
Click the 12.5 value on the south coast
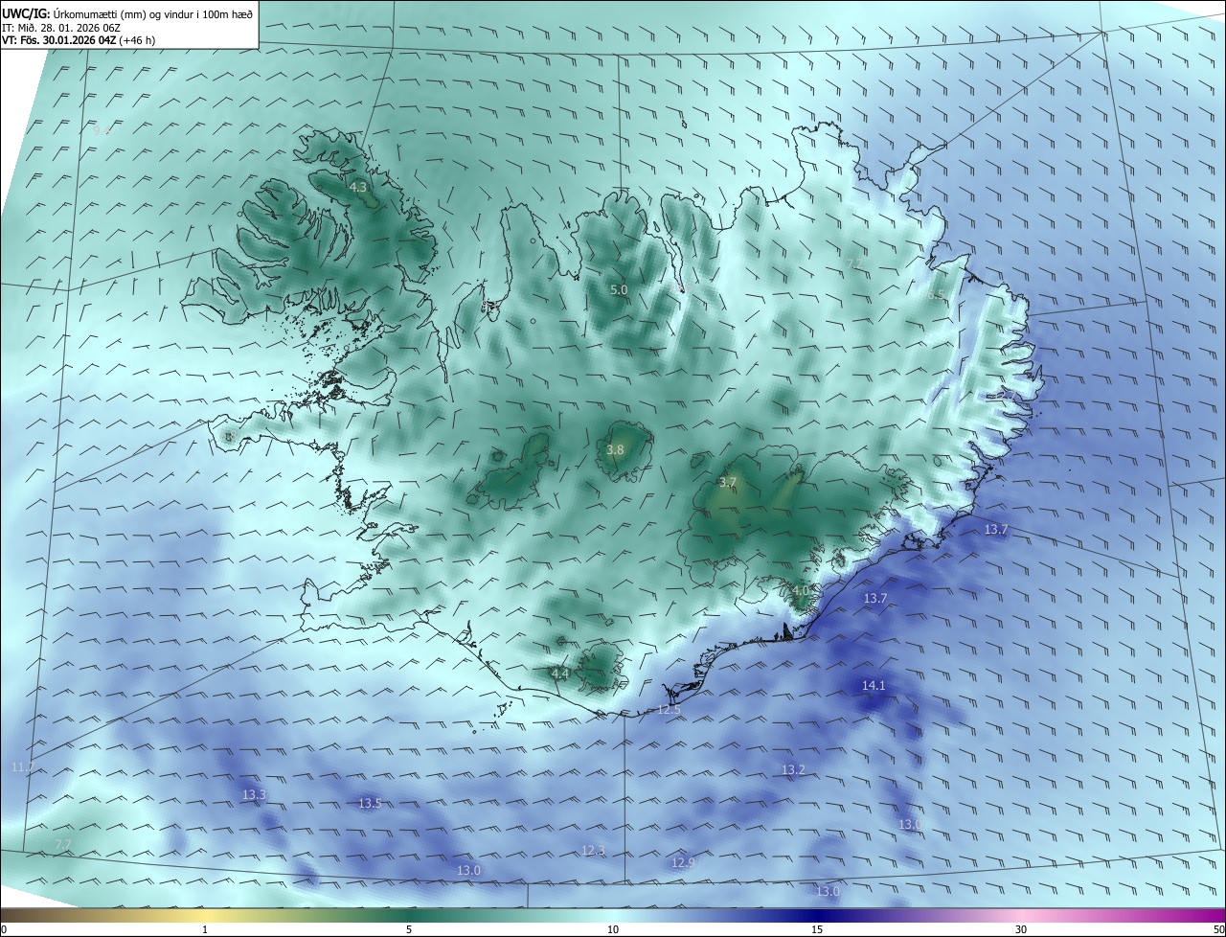click(669, 710)
